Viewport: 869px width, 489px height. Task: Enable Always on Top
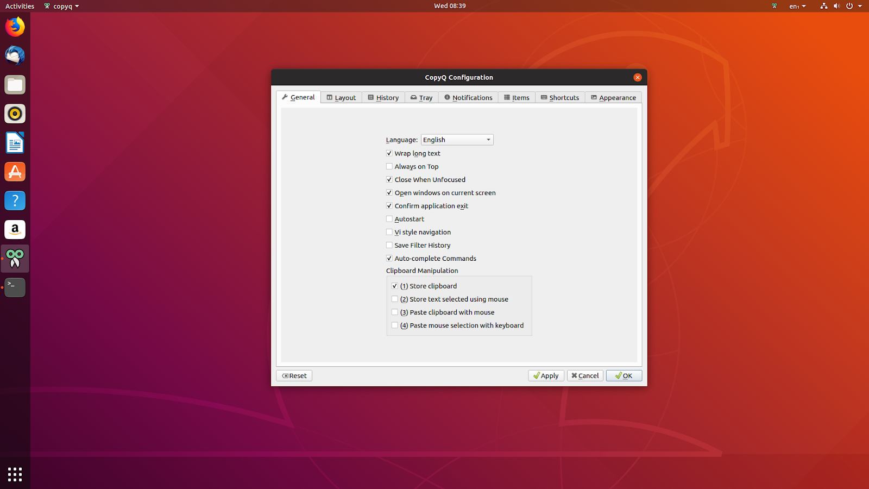click(389, 166)
